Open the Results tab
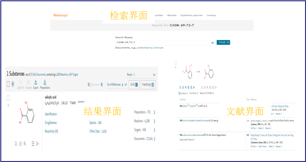 tap(172, 15)
